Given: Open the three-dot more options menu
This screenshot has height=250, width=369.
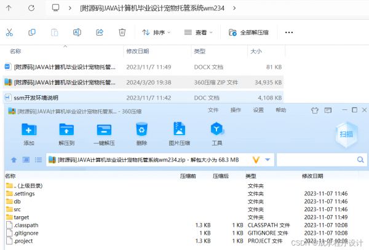Looking at the screenshot, I should coord(289,33).
